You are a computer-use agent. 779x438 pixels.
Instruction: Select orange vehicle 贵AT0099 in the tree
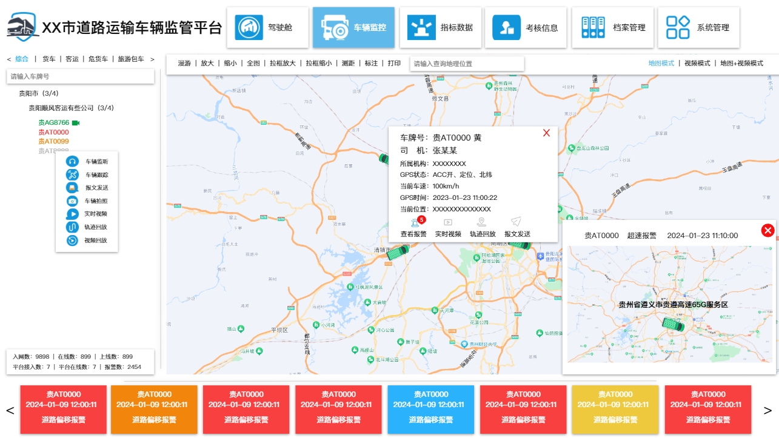pyautogui.click(x=54, y=141)
